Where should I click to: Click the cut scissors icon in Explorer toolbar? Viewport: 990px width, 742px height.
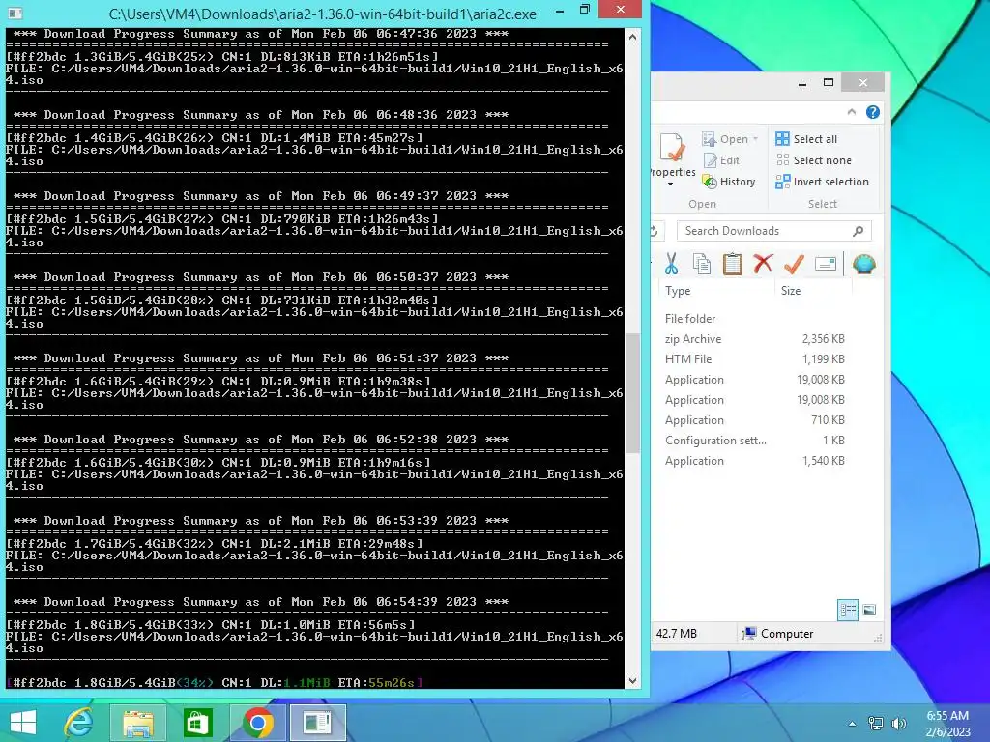coord(671,264)
